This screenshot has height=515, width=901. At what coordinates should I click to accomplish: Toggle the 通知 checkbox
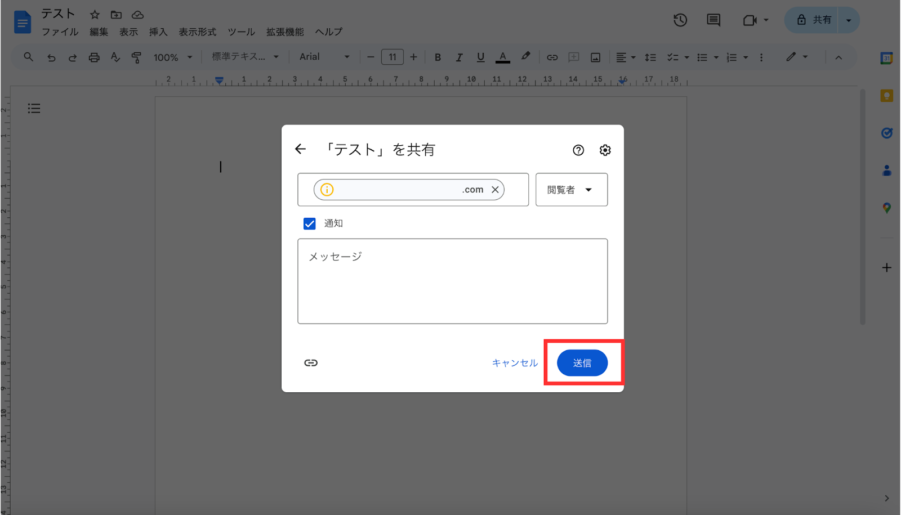310,223
